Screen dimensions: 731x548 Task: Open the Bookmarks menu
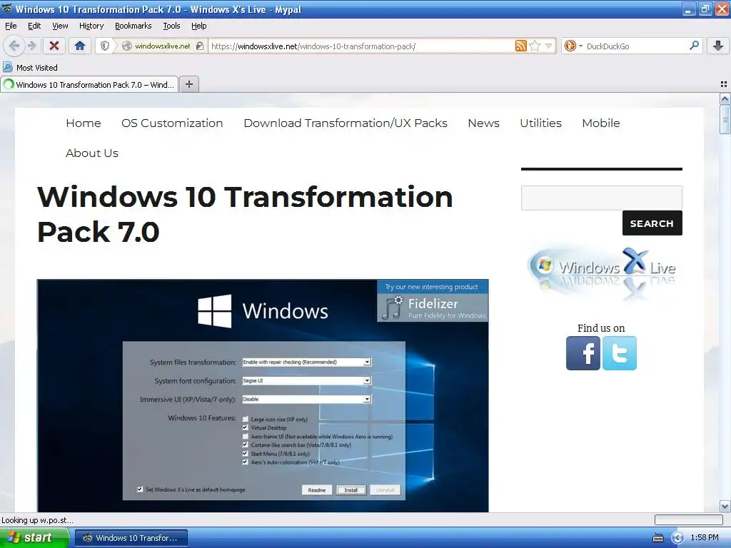(133, 26)
